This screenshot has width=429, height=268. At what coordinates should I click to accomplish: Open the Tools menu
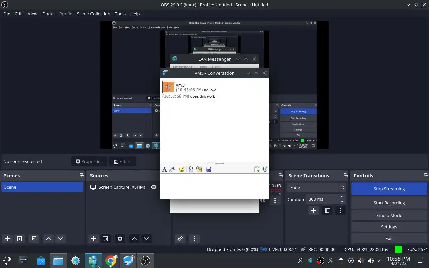pos(120,14)
